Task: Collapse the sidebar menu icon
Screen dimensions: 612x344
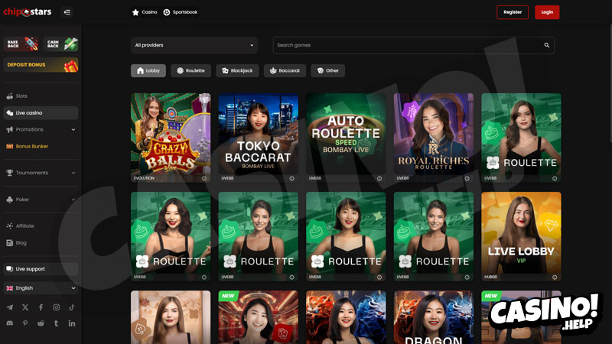Action: click(x=67, y=12)
